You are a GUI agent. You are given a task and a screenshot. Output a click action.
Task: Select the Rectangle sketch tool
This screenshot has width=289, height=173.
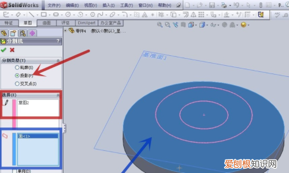[44, 14]
